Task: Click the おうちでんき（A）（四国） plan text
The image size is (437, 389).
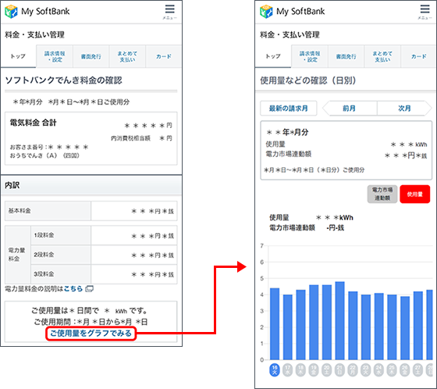Action: point(44,155)
